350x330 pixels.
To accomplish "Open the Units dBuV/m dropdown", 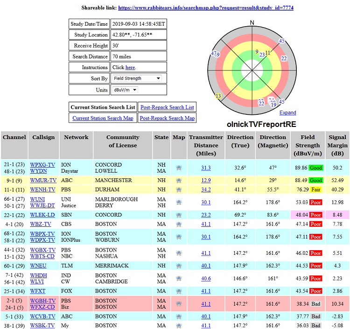I will 125,90.
